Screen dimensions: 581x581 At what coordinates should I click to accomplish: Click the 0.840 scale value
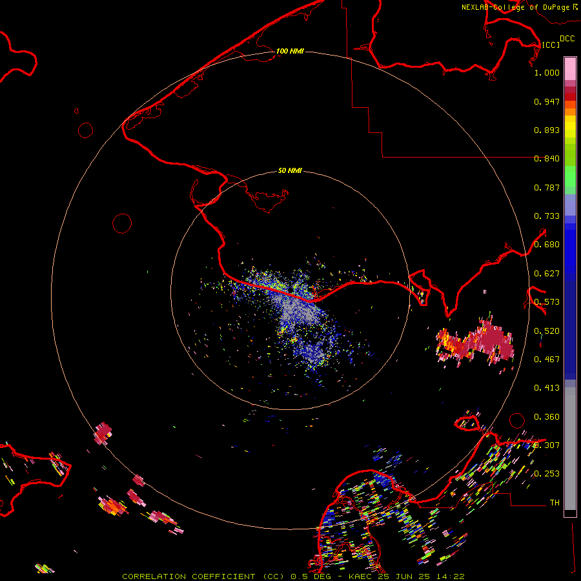[547, 159]
